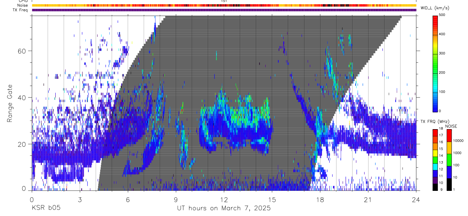
Task: Click the 'NOISE' legend title
Action: tap(451, 126)
